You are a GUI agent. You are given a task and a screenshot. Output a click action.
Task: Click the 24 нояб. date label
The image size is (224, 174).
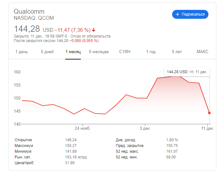(x=82, y=129)
